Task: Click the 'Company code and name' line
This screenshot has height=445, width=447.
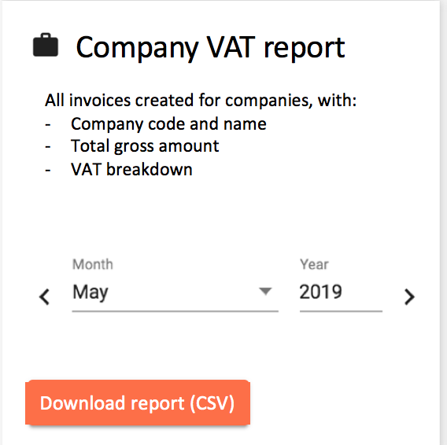Action: (x=168, y=124)
